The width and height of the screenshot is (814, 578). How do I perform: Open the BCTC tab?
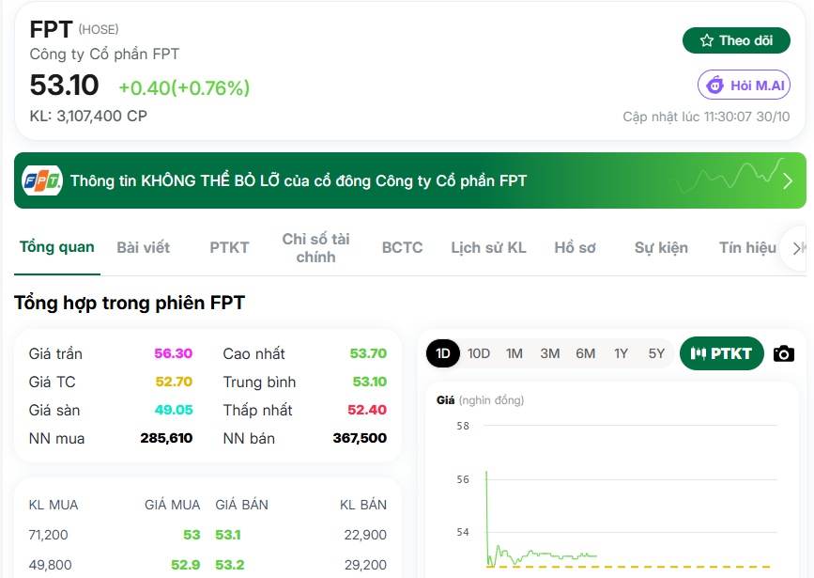[403, 247]
